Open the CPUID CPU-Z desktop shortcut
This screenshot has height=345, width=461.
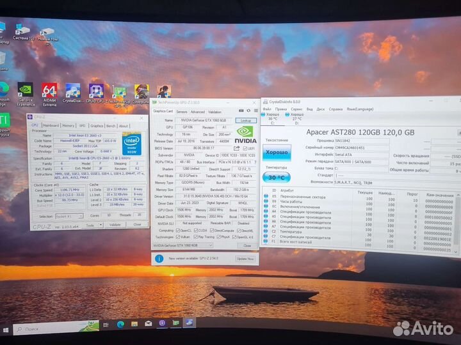[97, 93]
